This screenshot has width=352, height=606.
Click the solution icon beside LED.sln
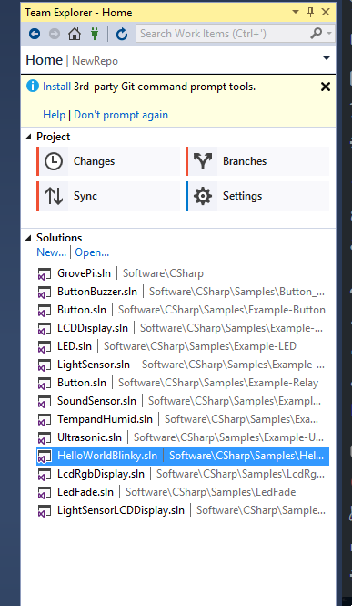tap(45, 346)
